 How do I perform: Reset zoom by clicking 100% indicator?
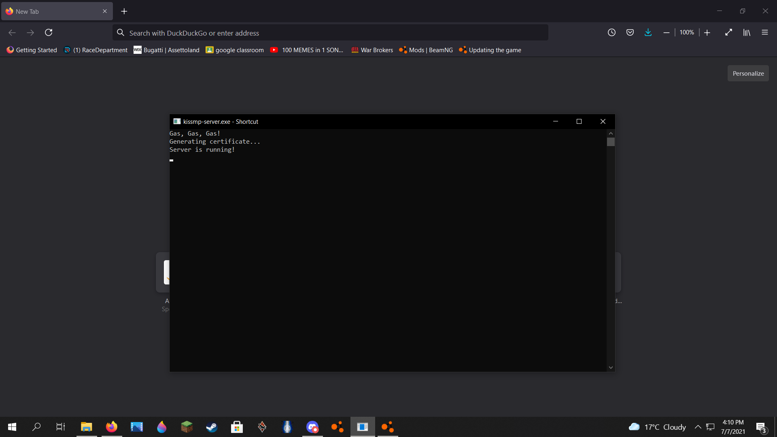tap(687, 32)
